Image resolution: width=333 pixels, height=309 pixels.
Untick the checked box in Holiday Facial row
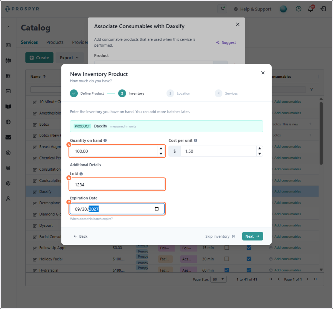coord(249,259)
